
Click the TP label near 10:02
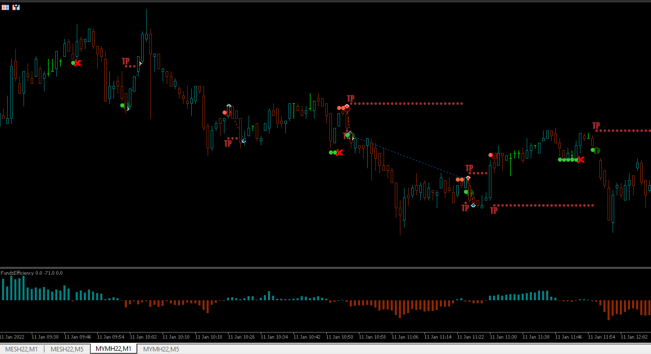[x=126, y=62]
